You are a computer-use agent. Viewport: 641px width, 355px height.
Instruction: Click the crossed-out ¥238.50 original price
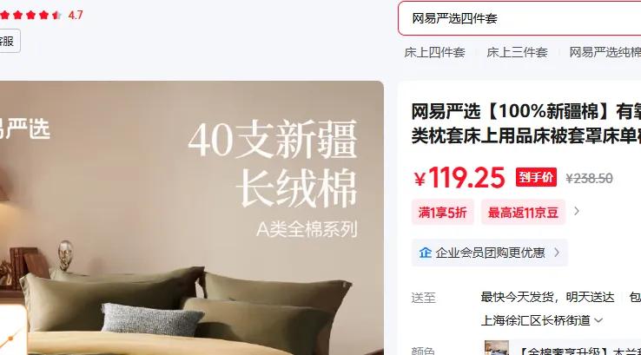(589, 179)
